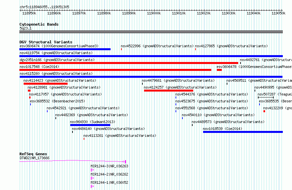This screenshot has height=190, width=292.
Task: Open the DGV Structural Variants track title
Action: 46,42
